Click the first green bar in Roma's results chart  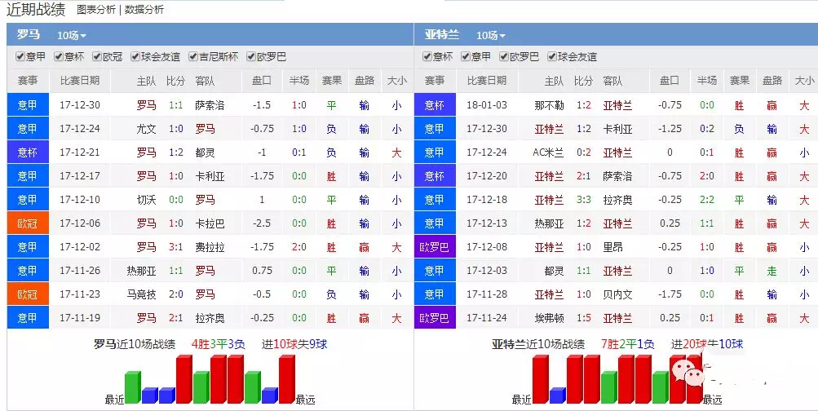click(132, 387)
